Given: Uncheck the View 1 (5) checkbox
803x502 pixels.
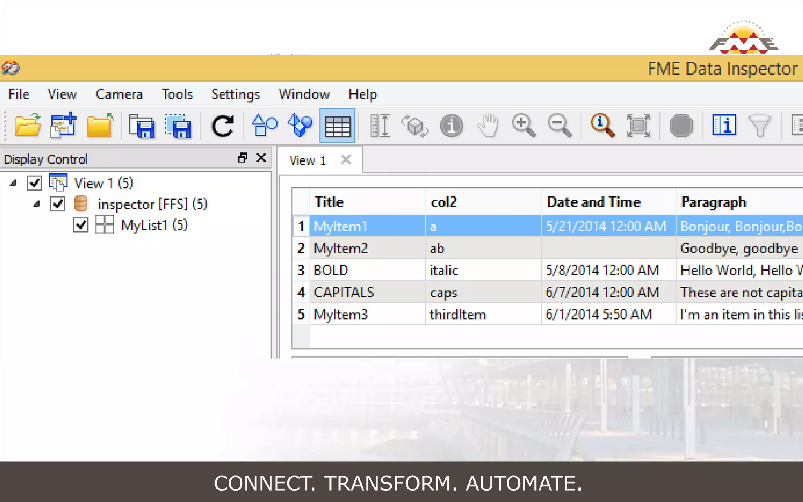Looking at the screenshot, I should click(x=35, y=183).
